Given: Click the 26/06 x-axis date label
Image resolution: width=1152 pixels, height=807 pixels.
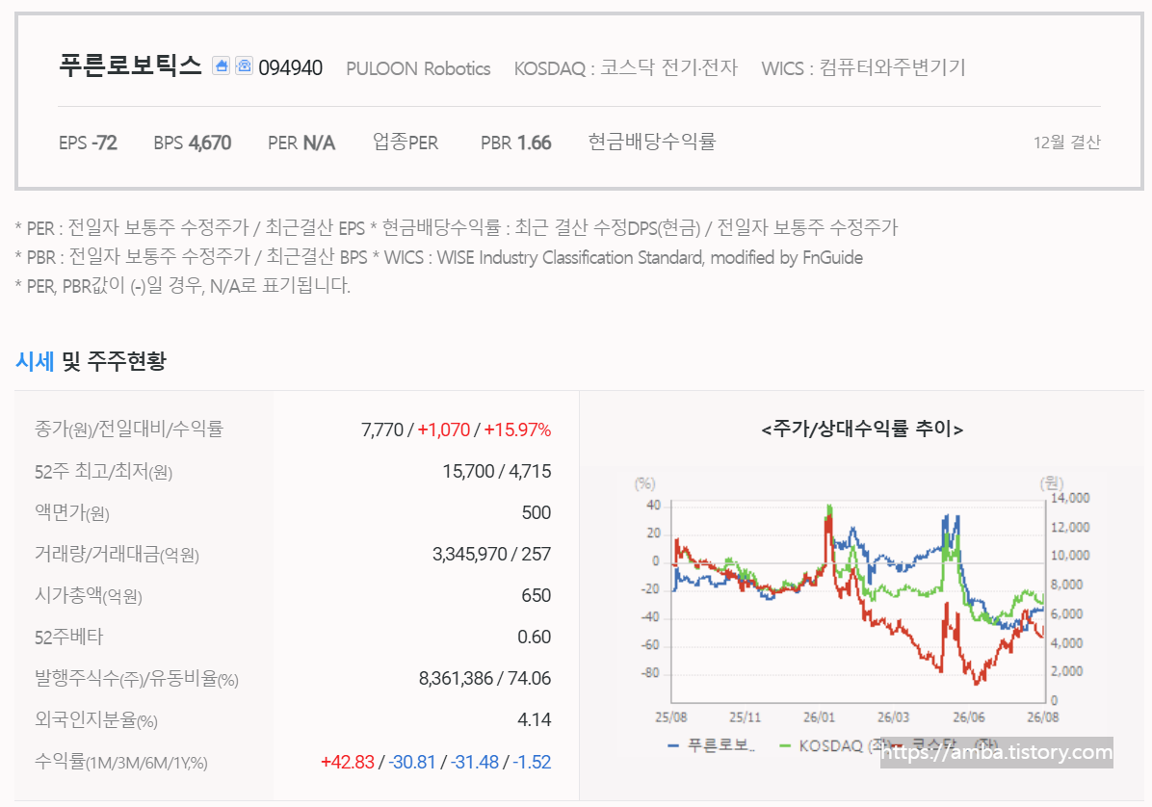Looking at the screenshot, I should point(968,717).
